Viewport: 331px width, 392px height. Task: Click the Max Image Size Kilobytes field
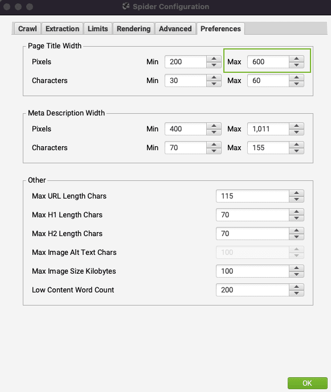[x=252, y=271]
